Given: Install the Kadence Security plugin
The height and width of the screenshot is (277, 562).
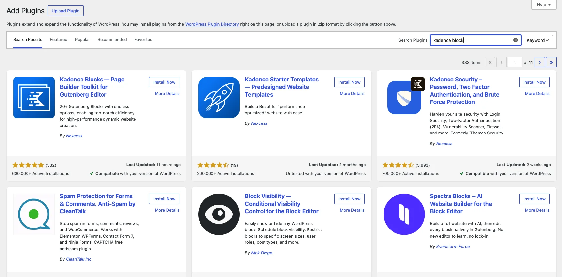Looking at the screenshot, I should tap(534, 82).
